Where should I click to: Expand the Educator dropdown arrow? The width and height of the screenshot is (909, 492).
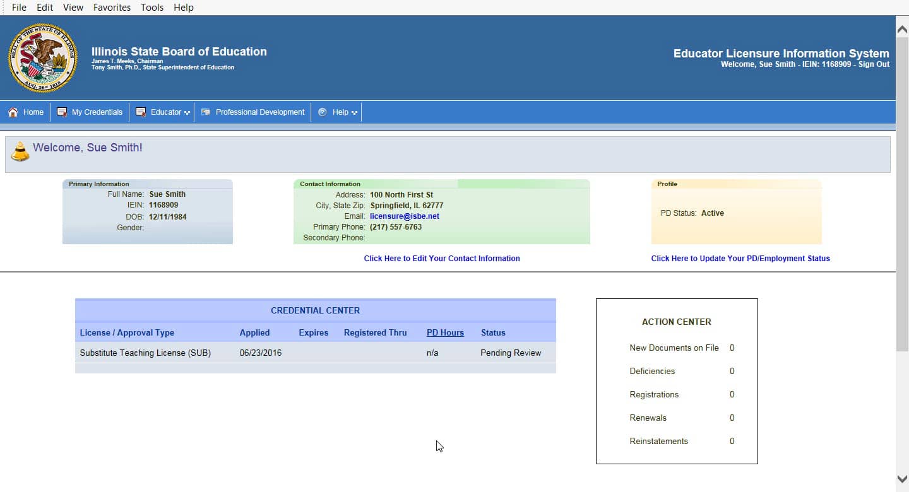pyautogui.click(x=187, y=113)
